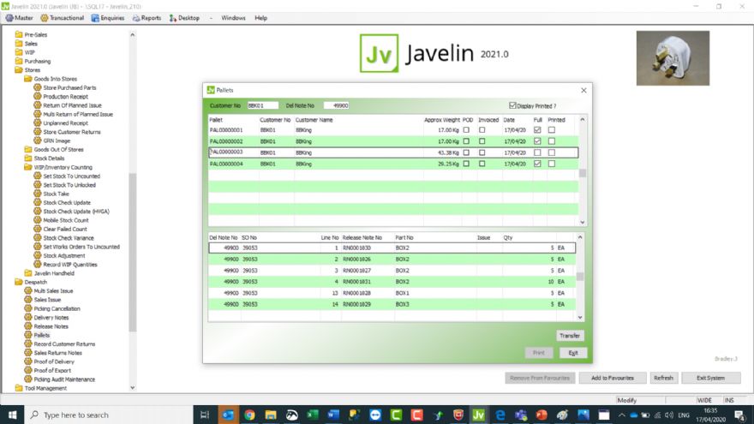Launch Stock Take from the tree

57,194
